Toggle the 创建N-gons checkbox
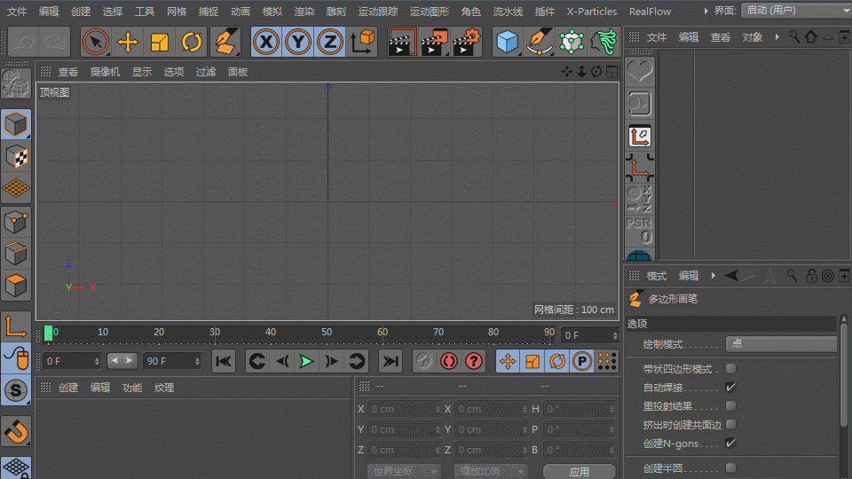The image size is (852, 479). [730, 443]
